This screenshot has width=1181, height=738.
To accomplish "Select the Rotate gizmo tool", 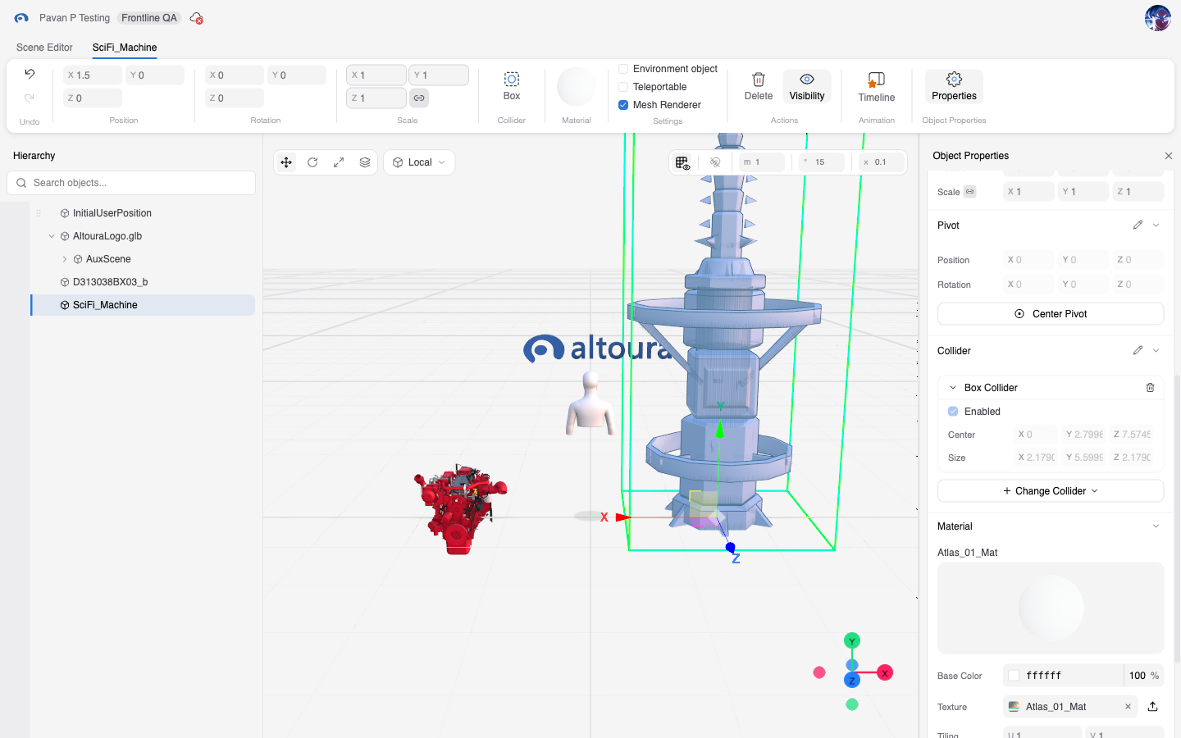I will (312, 162).
